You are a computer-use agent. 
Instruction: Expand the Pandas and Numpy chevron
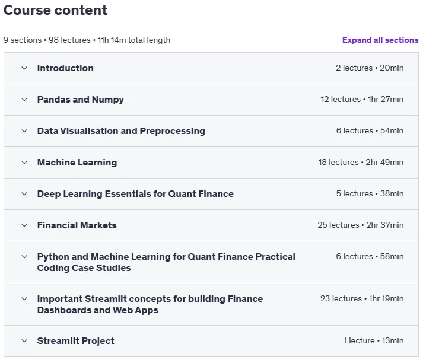(24, 100)
